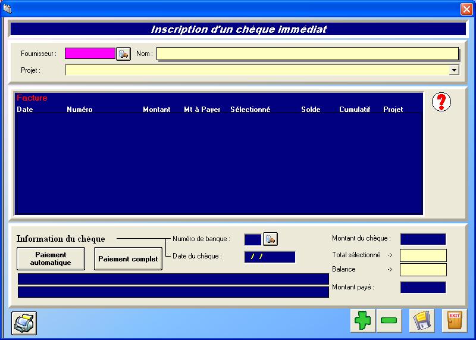The width and height of the screenshot is (476, 340).
Task: Remove entry with green minus icon
Action: [x=389, y=320]
